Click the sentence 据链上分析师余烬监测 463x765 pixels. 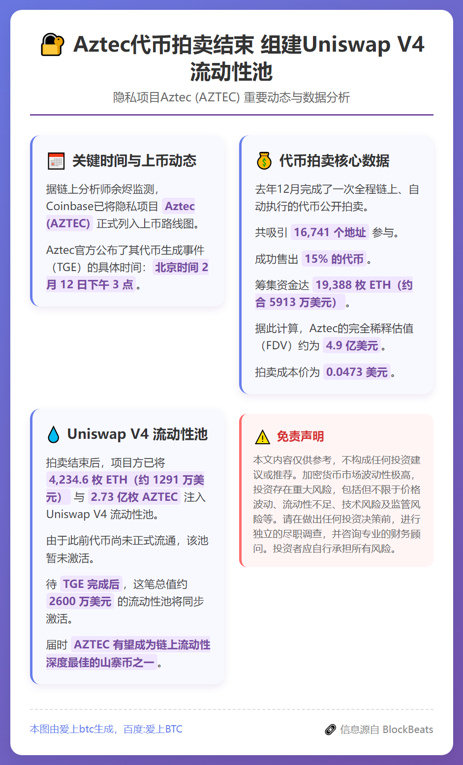pyautogui.click(x=102, y=189)
